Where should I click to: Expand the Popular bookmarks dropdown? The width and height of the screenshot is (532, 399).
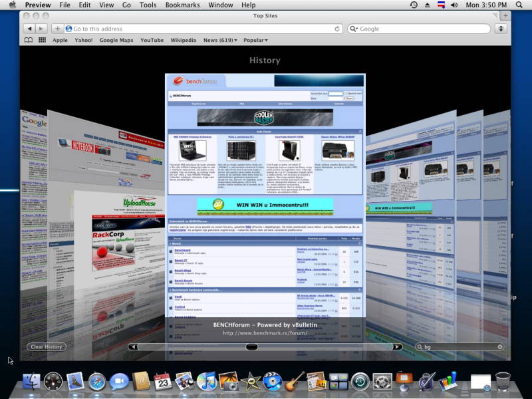pyautogui.click(x=255, y=40)
